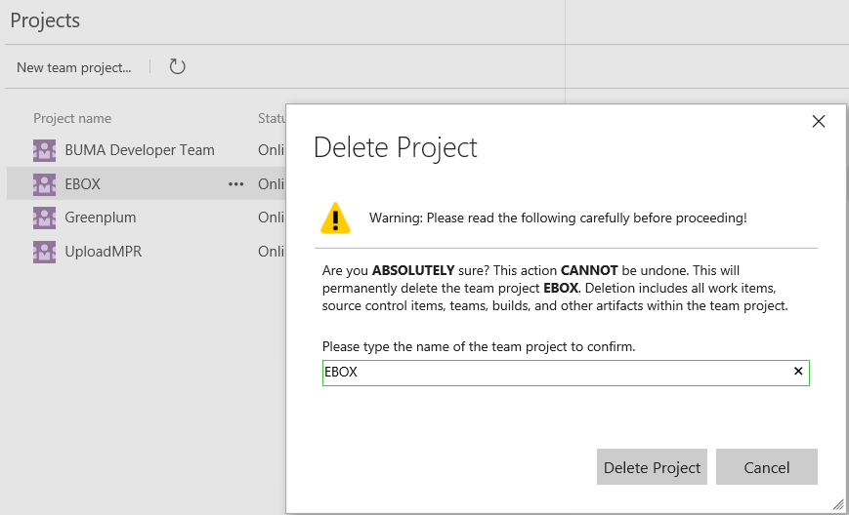The width and height of the screenshot is (849, 515).
Task: Select the EBOX project name
Action: click(x=83, y=184)
